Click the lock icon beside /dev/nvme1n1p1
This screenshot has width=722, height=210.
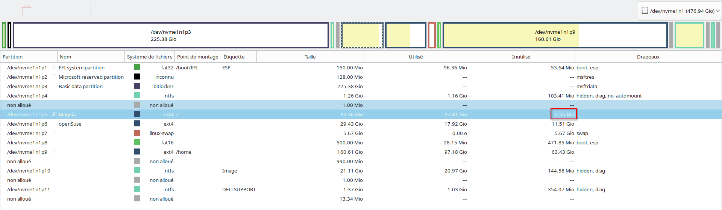(x=54, y=67)
